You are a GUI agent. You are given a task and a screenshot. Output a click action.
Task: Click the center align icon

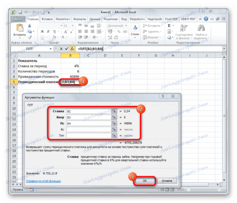[x=86, y=31]
